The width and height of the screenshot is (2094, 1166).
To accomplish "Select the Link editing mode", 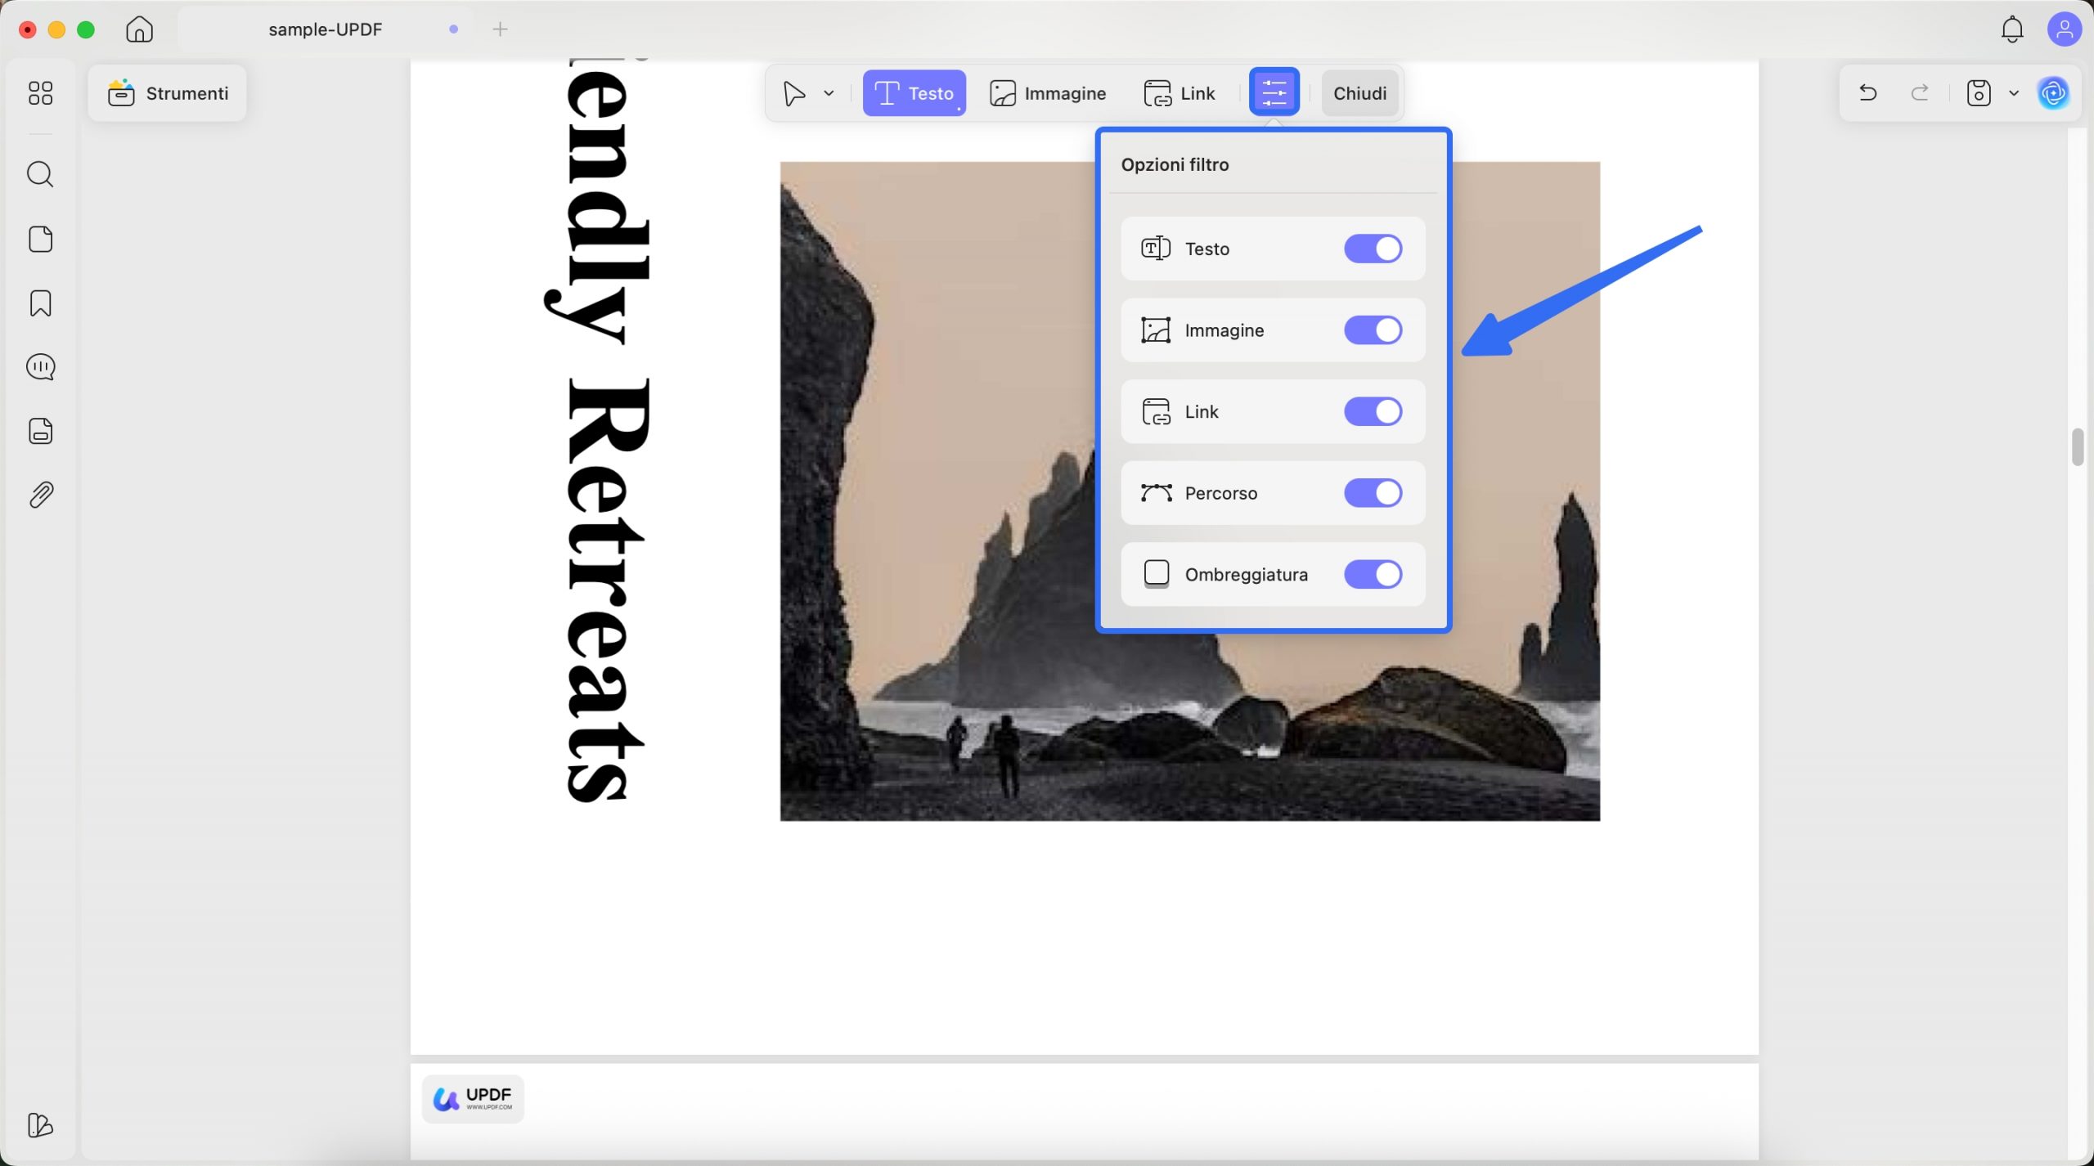I will (x=1180, y=92).
